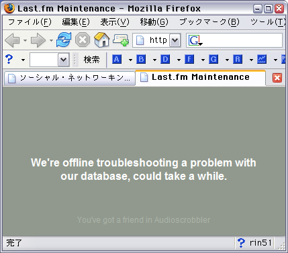Click the Firefox logo in title bar
The image size is (288, 253).
[x=9, y=8]
